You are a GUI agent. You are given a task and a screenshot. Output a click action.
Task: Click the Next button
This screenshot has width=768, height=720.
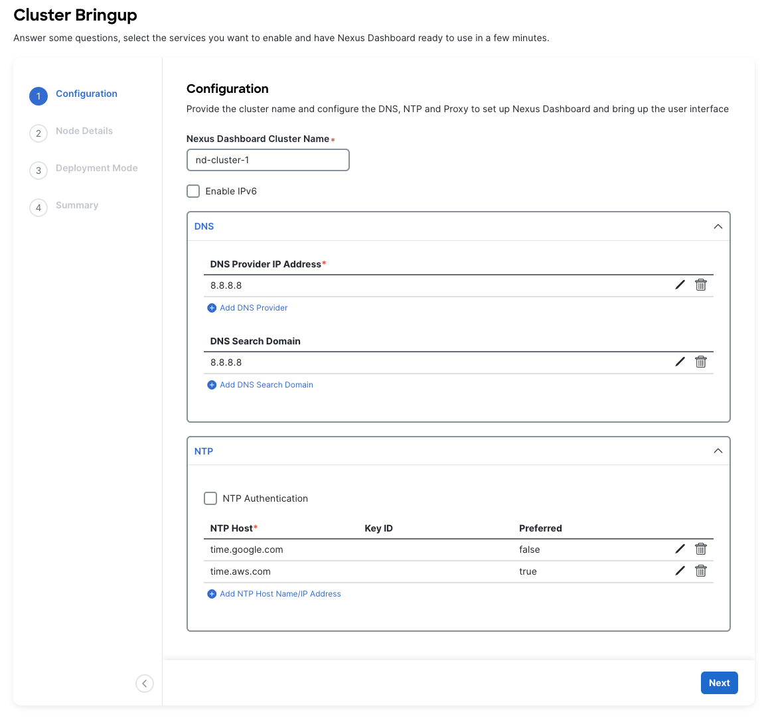coord(719,683)
